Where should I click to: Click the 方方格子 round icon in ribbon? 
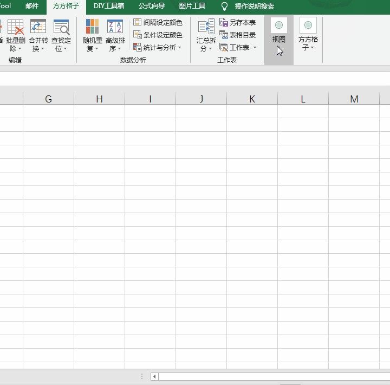tap(308, 25)
